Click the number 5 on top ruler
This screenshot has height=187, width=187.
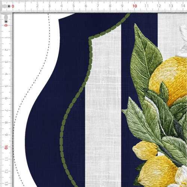pyautogui.click(x=74, y=6)
